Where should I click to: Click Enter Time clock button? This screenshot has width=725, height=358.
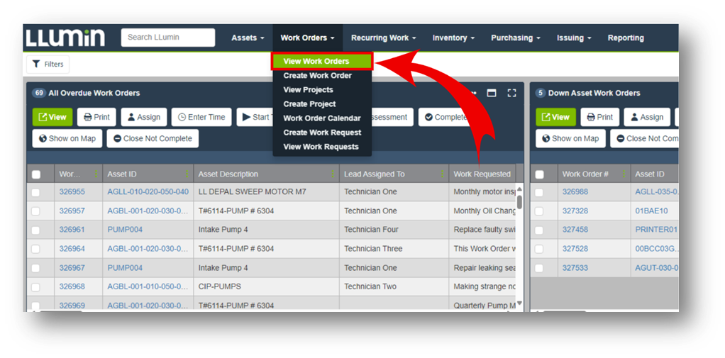point(201,117)
